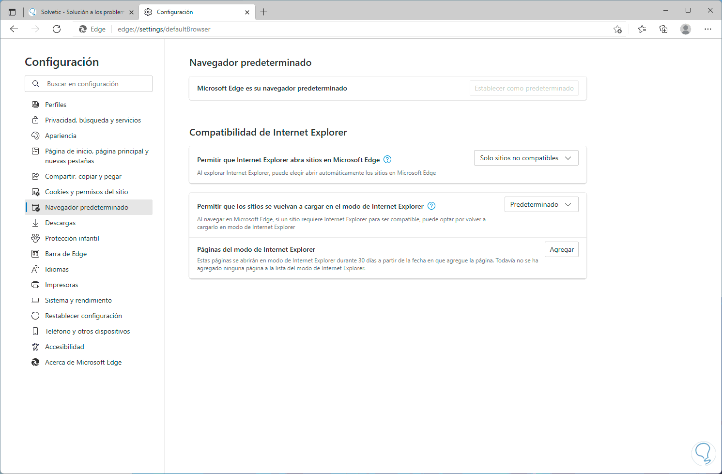The image size is (722, 474).
Task: Go to Sistema y rendimiento settings
Action: tap(78, 300)
